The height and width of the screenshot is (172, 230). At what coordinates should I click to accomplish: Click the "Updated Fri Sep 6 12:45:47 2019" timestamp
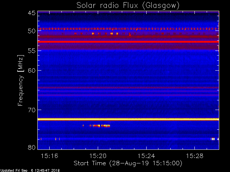[x=30, y=171]
